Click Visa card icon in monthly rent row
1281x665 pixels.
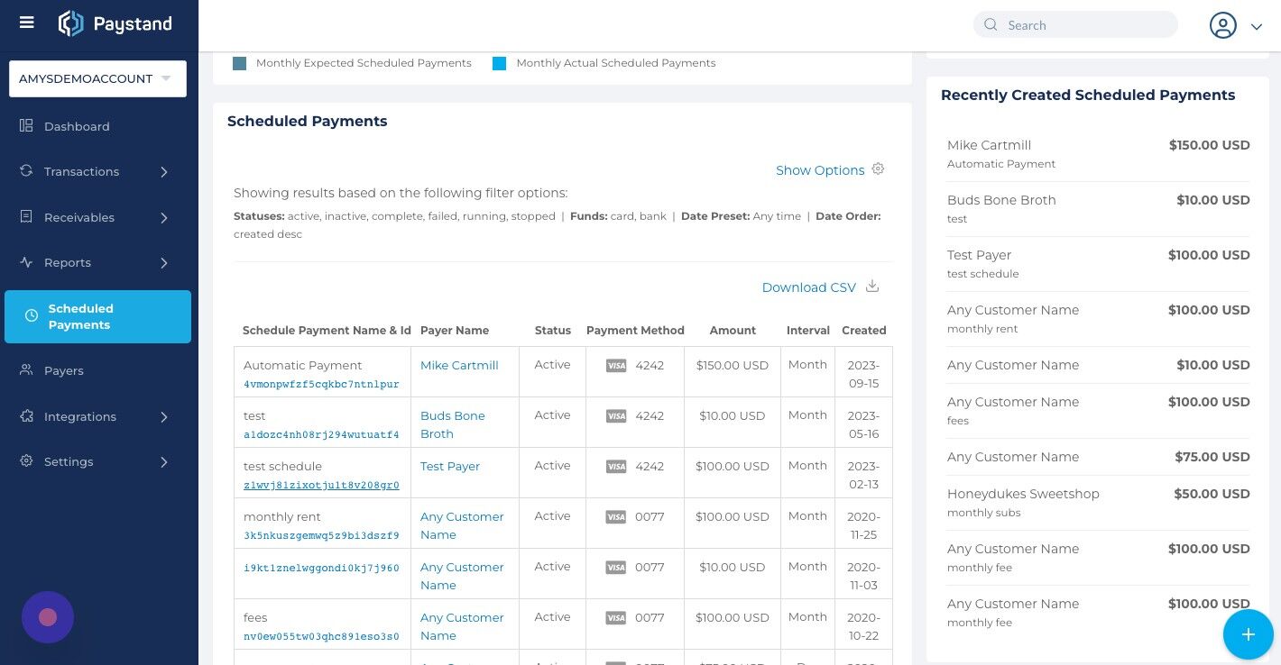(616, 517)
